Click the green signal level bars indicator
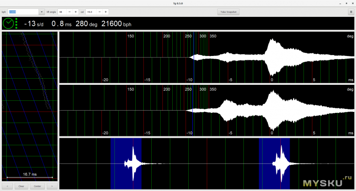Image resolution: width=356 pixels, height=191 pixels. (x=16, y=24)
